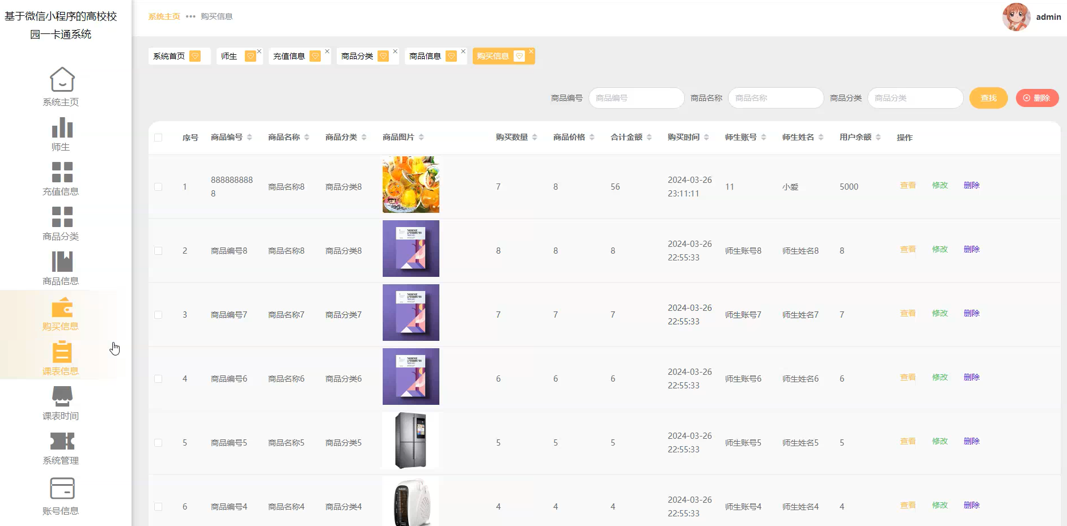
Task: Check the row 5 checkbox
Action: (x=158, y=443)
